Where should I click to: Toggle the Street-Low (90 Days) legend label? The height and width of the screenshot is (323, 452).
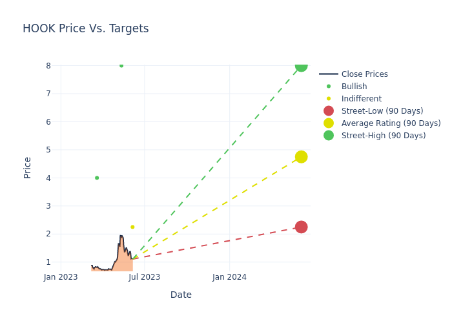click(382, 111)
